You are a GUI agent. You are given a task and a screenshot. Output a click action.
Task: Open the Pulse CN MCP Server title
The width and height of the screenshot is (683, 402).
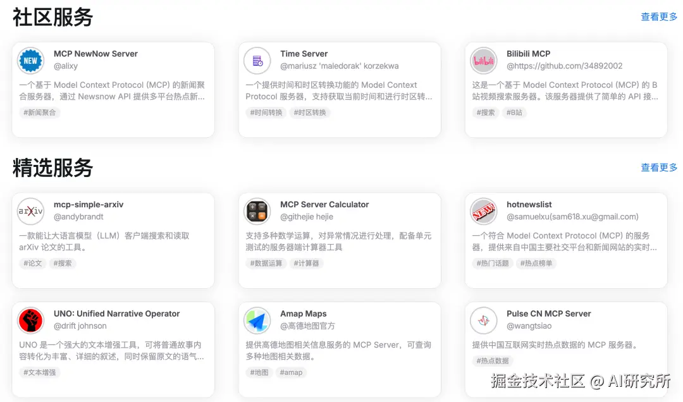pyautogui.click(x=549, y=314)
